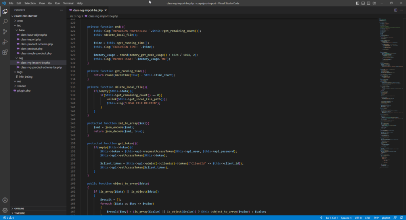Open the Explorer view in activity bar
406x220 pixels.
[5, 11]
